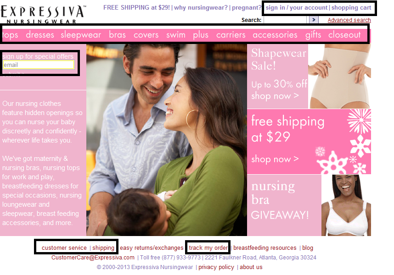Image resolution: width=394 pixels, height=275 pixels.
Task: Click the shapewear product photo
Action: pyautogui.click(x=340, y=76)
